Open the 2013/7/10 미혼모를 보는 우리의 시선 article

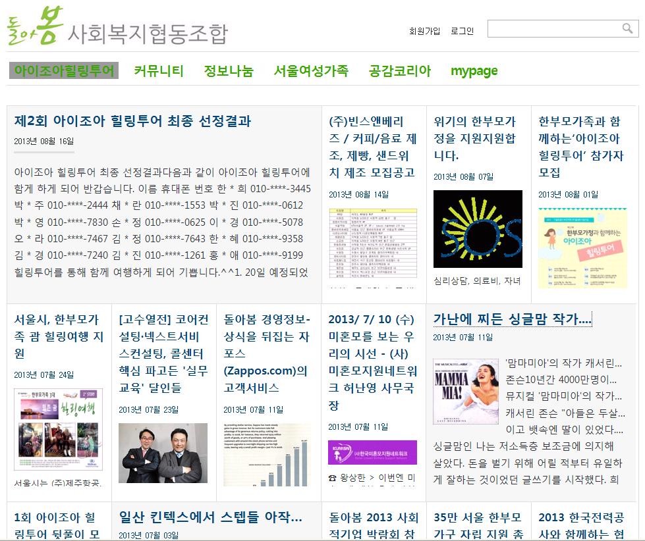coord(373,362)
